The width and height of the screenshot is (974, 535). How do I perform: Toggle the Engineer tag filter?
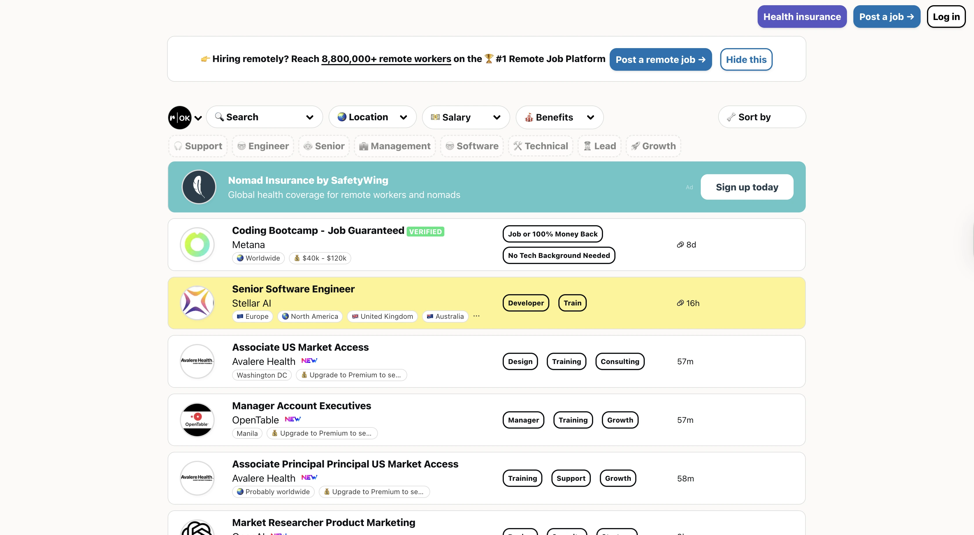pos(263,146)
